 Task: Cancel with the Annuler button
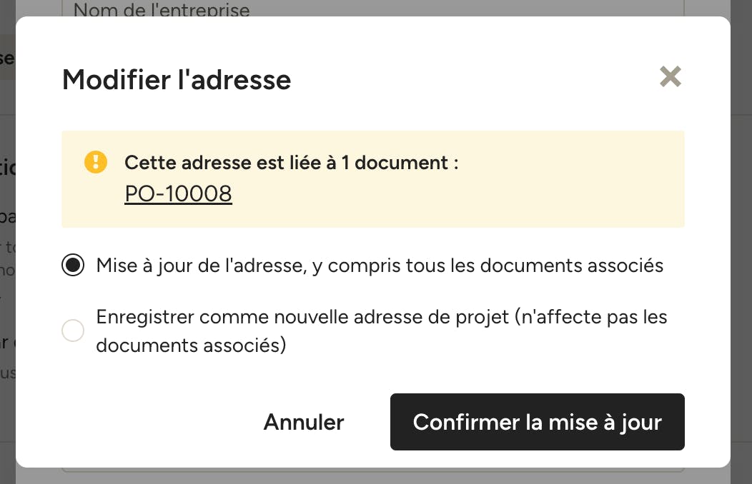pos(304,422)
